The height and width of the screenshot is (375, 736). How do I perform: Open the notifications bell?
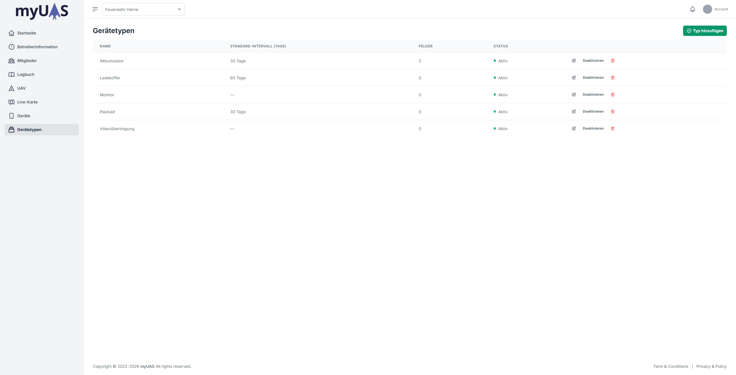tap(693, 9)
